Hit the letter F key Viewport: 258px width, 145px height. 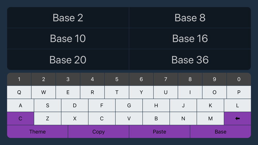(102, 105)
